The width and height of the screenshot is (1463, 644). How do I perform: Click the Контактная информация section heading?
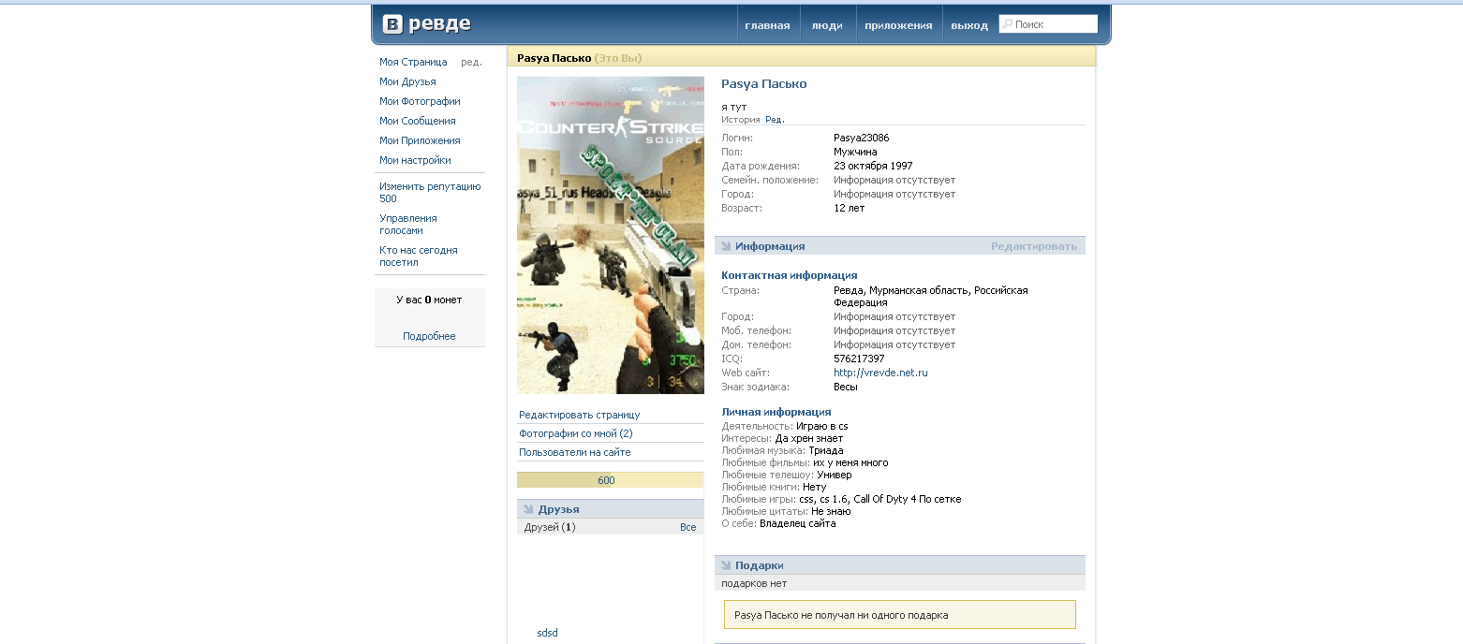[789, 275]
